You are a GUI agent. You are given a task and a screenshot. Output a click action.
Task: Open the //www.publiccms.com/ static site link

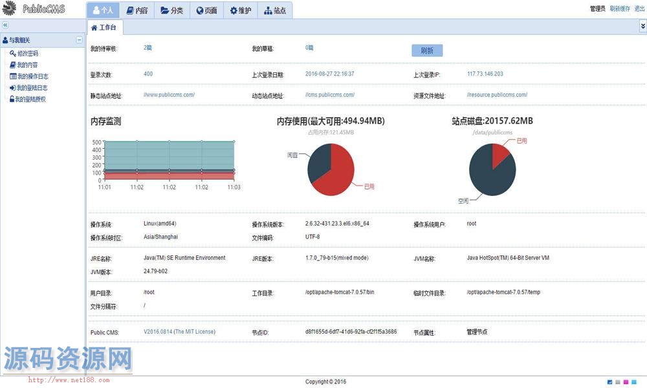169,95
